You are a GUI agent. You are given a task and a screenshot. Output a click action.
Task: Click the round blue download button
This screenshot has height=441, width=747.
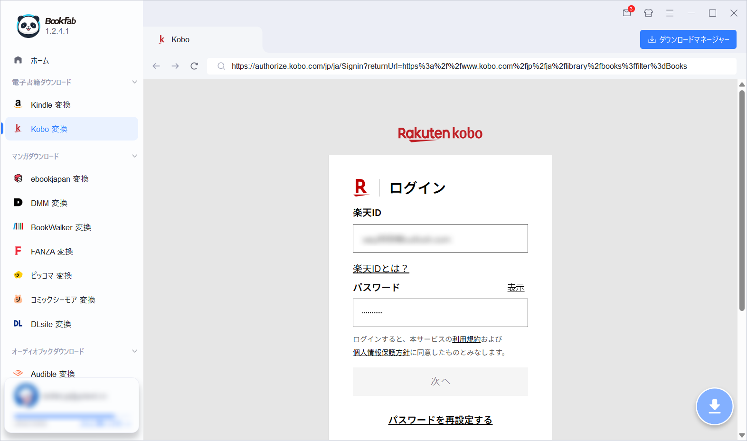click(715, 406)
